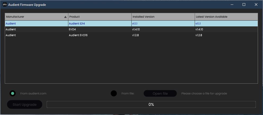The image size is (263, 115).
Task: Click the Open file button
Action: coord(160,93)
